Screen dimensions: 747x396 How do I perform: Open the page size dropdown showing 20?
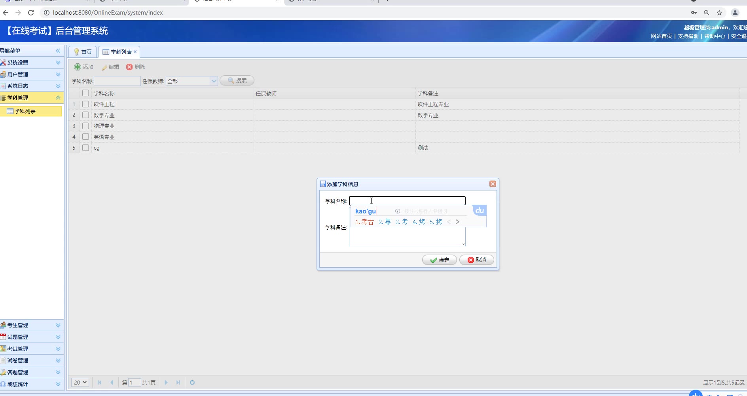tap(80, 383)
